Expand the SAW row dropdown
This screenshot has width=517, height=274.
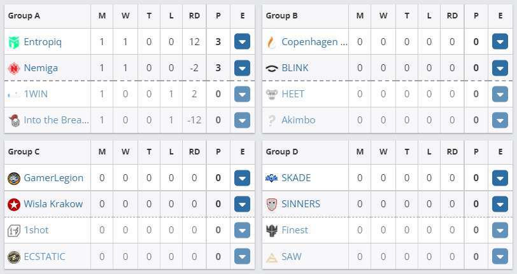[x=500, y=256]
